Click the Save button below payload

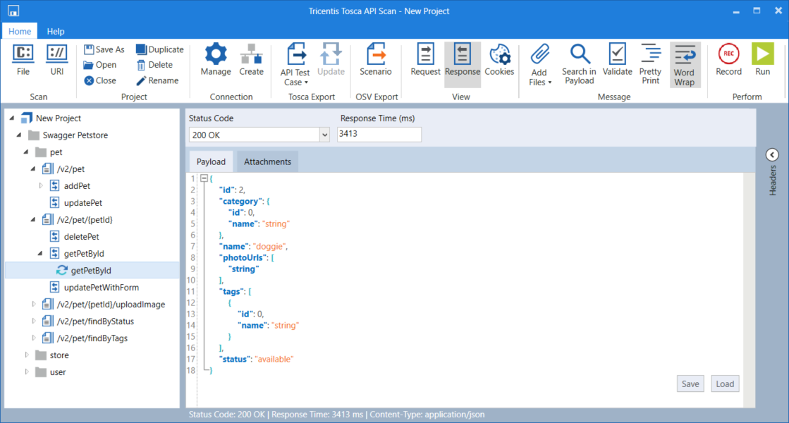tap(690, 384)
